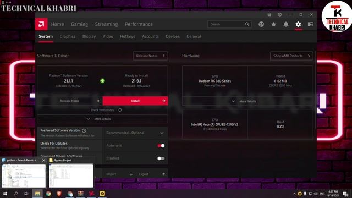
Task: Switch to Hotkeys settings tab
Action: tap(128, 36)
